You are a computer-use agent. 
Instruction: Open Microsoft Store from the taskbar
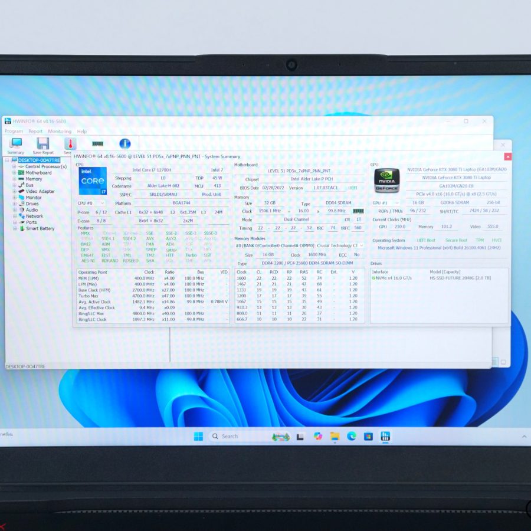[x=368, y=437]
